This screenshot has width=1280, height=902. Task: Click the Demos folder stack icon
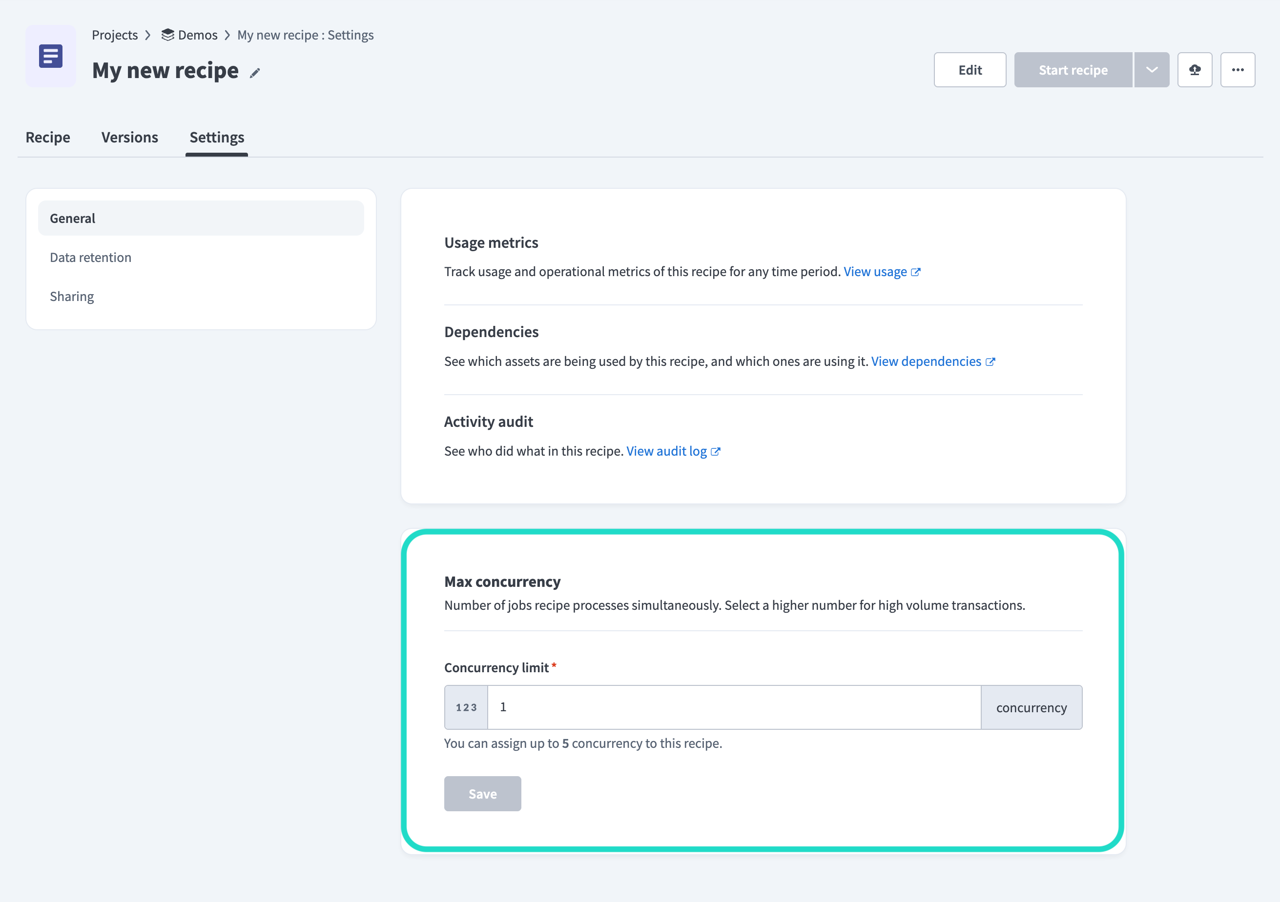pyautogui.click(x=168, y=35)
